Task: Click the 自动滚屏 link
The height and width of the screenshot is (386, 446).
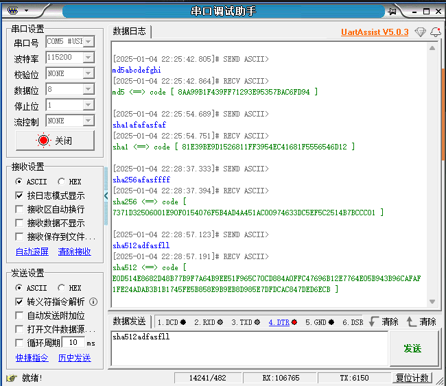Action: coord(32,251)
